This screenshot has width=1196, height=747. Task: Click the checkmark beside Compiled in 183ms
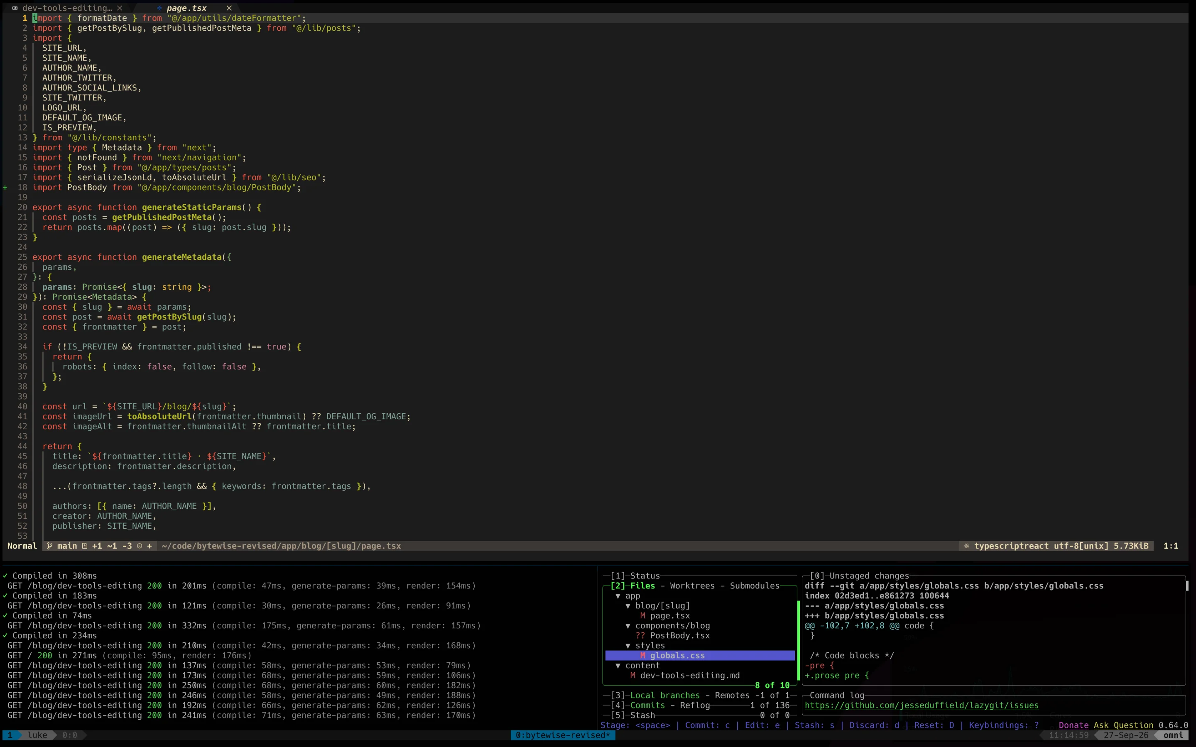tap(5, 596)
